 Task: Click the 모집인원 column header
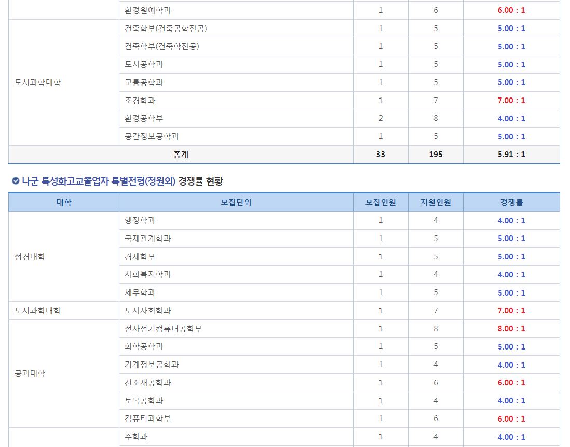click(381, 202)
